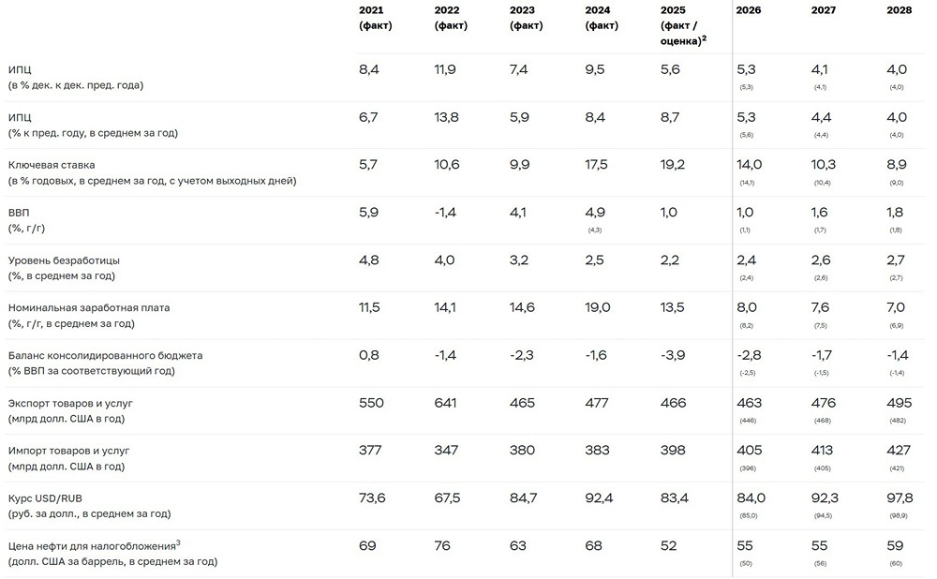Viewport: 937px width, 579px height.
Task: Click the Уровень безработицы row label
Action: (64, 260)
